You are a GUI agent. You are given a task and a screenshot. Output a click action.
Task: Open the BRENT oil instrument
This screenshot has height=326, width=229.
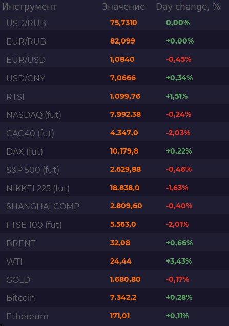tap(115, 243)
